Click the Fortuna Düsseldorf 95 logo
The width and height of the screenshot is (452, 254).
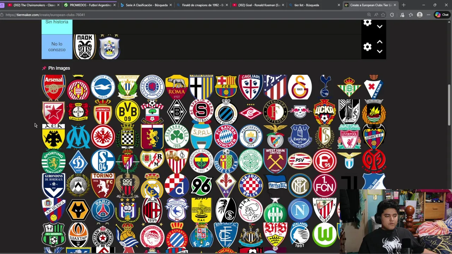(325, 161)
